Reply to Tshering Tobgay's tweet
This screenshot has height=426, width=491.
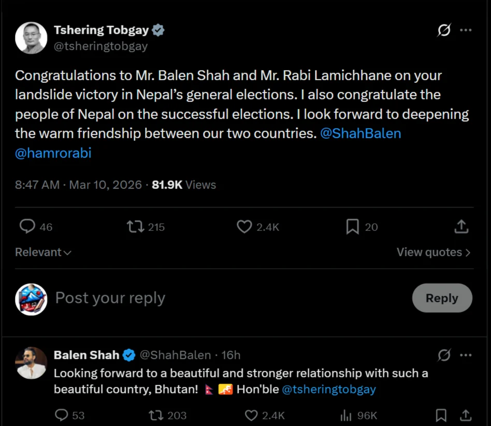coord(27,227)
